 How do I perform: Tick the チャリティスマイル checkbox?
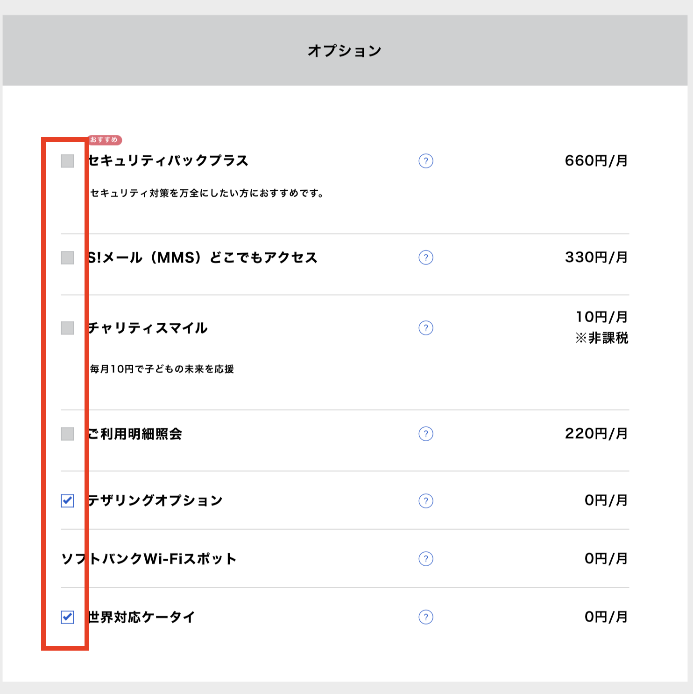click(x=68, y=328)
